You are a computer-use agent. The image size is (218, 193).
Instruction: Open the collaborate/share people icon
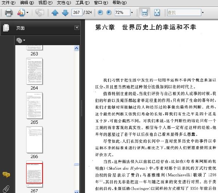click(21, 12)
